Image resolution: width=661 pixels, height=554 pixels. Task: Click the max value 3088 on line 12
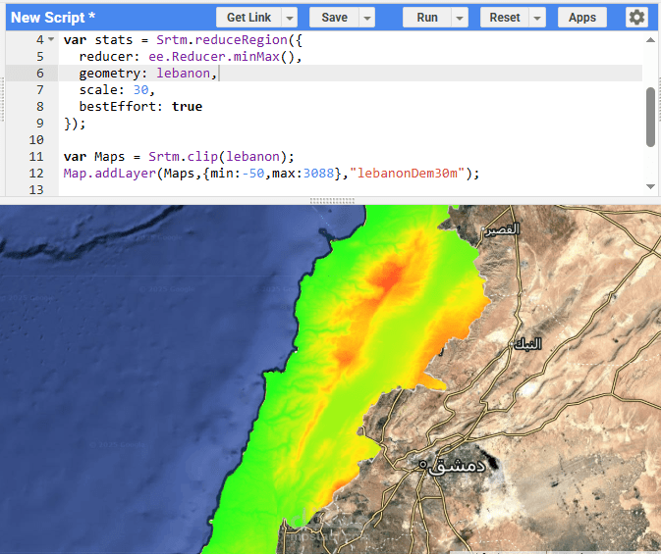click(318, 173)
